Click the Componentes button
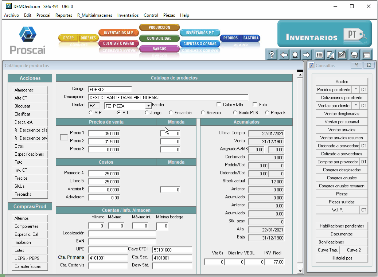Screen dimensions: 378x277 tap(30, 226)
